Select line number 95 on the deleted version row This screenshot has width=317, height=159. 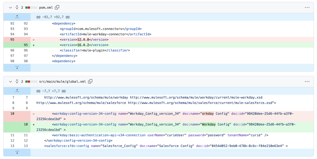[12, 40]
